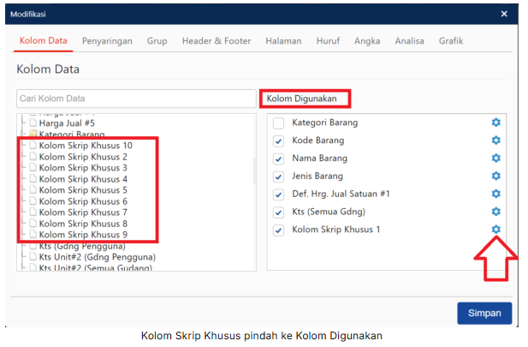Click the column list vertical scrollbar
The height and width of the screenshot is (347, 528).
tap(253, 171)
